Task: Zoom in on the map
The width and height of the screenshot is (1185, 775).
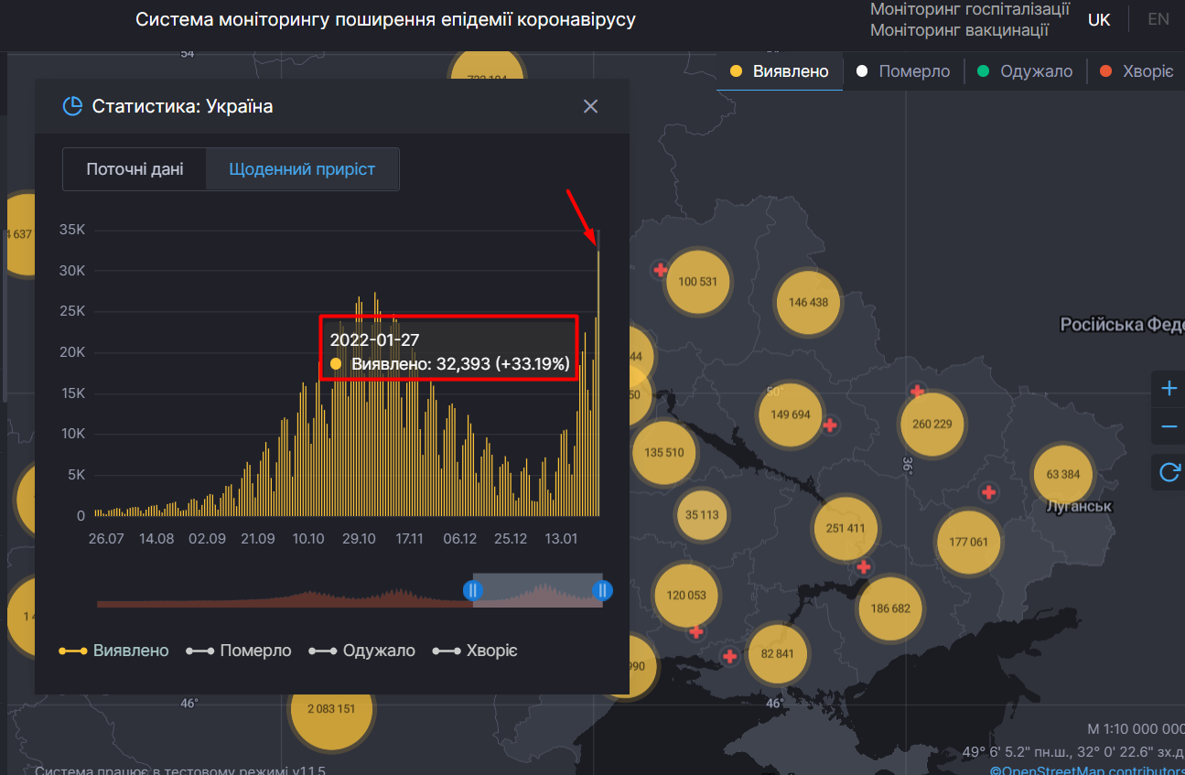Action: click(x=1169, y=388)
